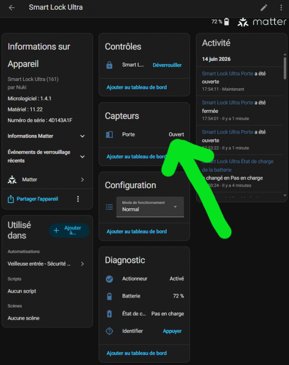Open the Veilleuse entrée automation chevron
The image size is (289, 365).
82,264
